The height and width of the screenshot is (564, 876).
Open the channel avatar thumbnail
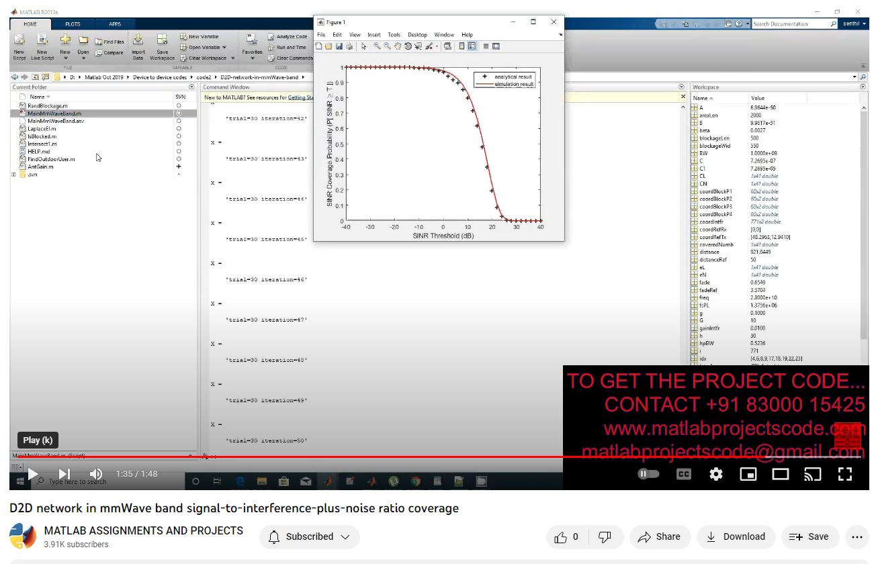[x=23, y=536]
